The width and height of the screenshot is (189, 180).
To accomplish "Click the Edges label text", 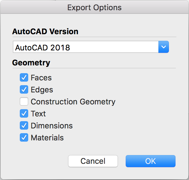I will pos(42,90).
